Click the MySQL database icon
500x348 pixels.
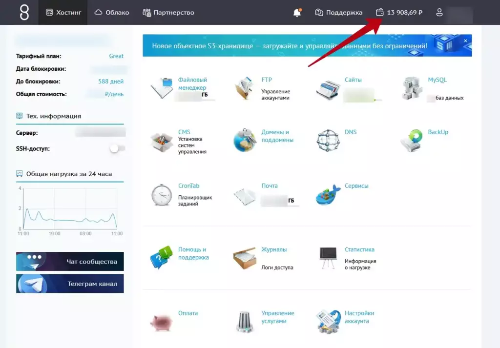(x=411, y=88)
